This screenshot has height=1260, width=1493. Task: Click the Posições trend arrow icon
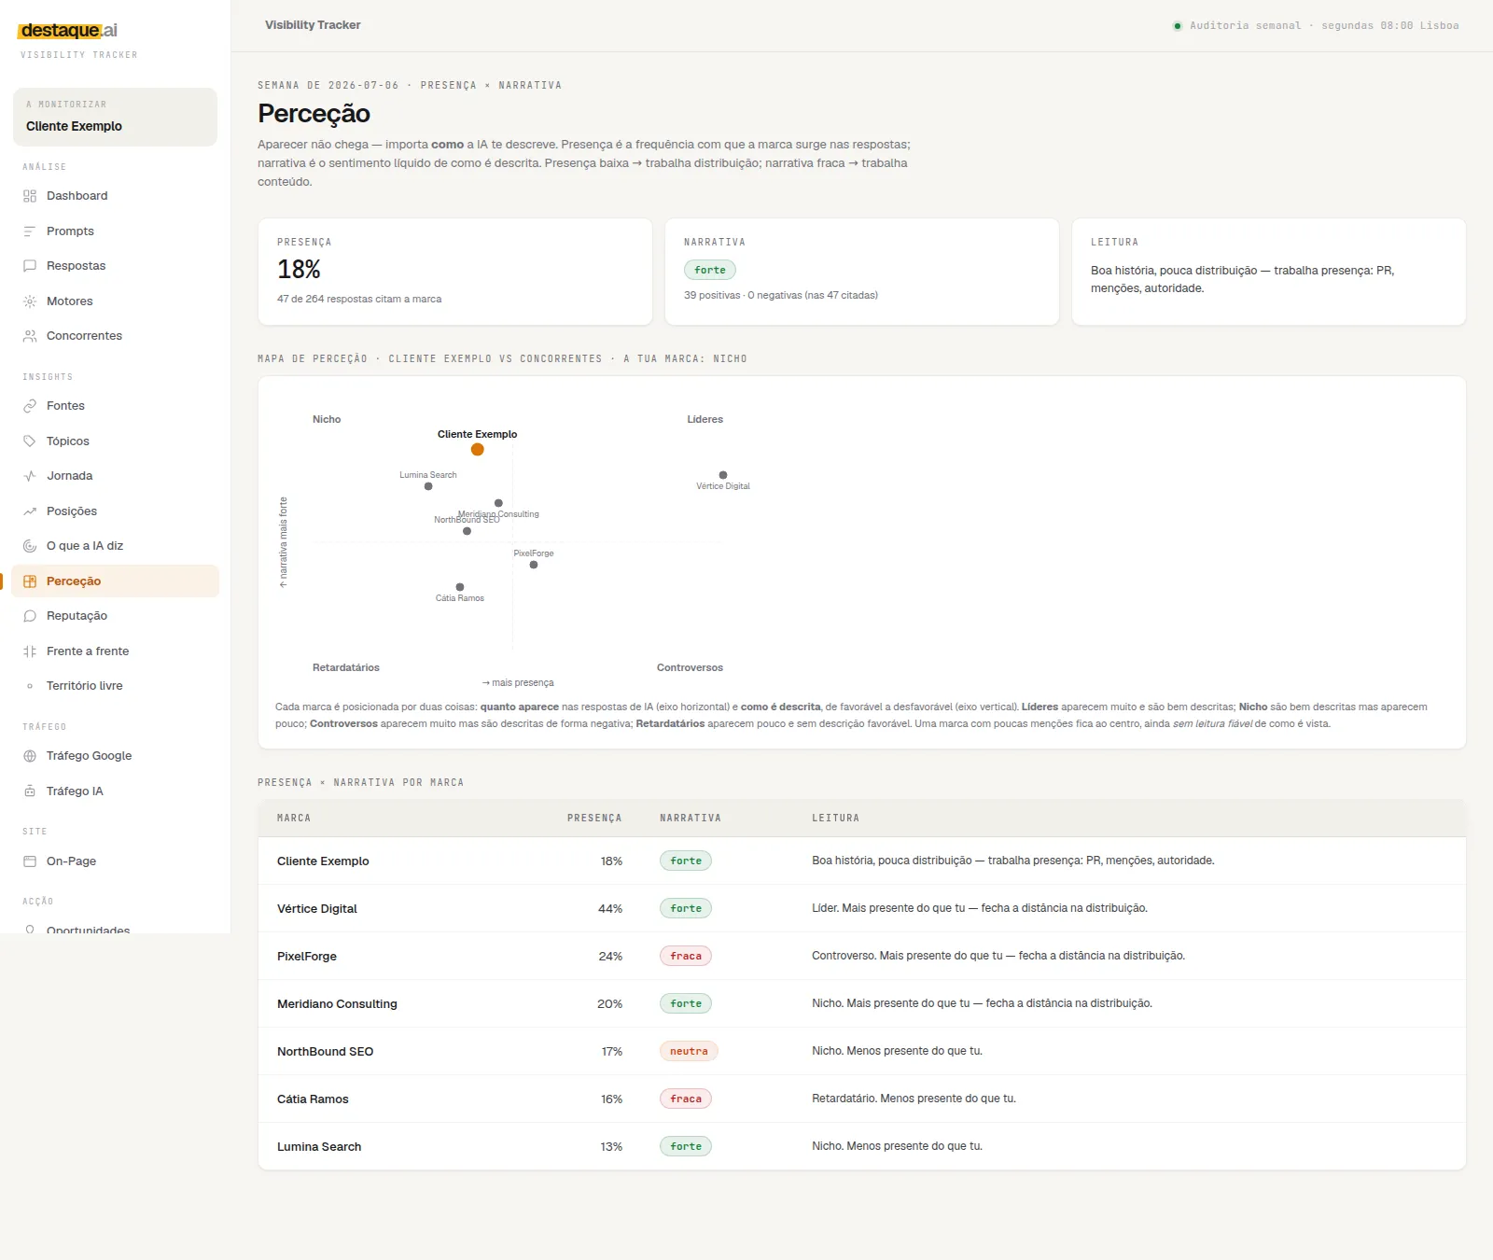coord(30,511)
